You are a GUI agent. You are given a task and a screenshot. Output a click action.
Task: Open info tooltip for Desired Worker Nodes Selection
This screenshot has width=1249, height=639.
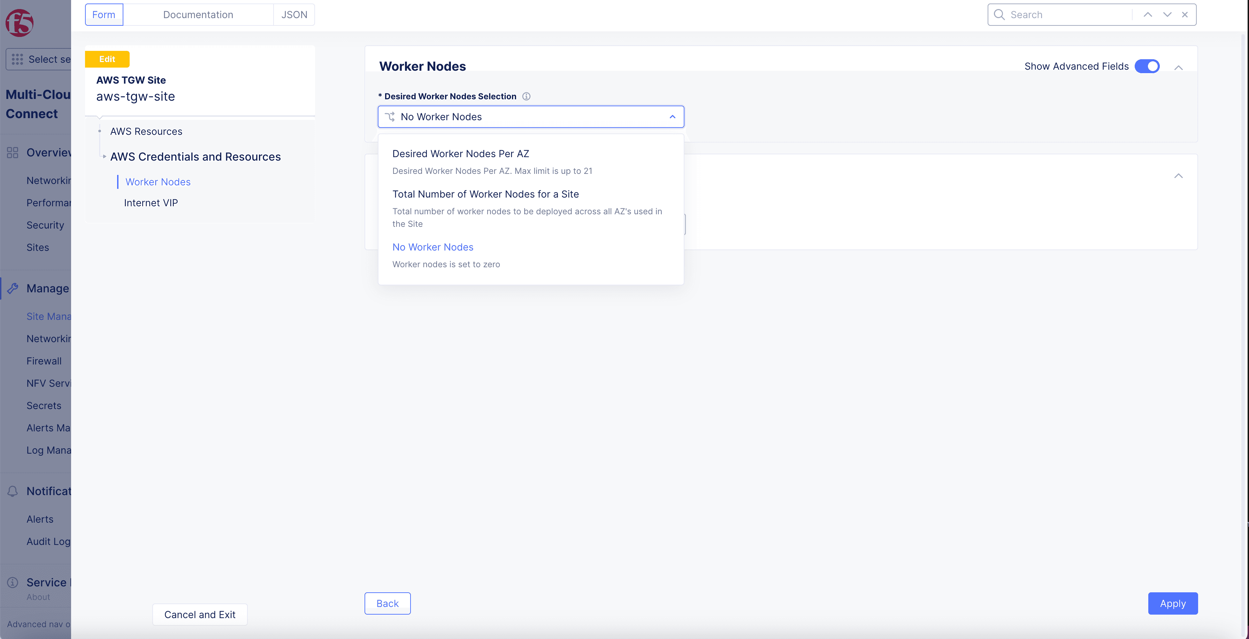pyautogui.click(x=526, y=97)
